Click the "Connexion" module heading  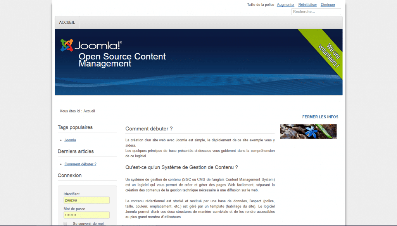coord(70,176)
